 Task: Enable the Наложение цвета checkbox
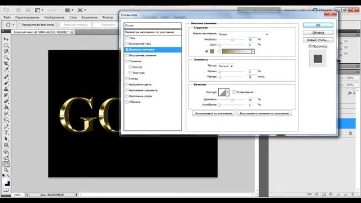127,85
